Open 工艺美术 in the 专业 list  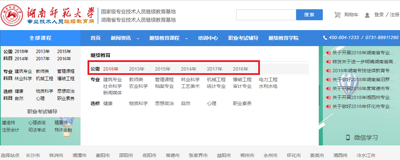tap(190, 86)
